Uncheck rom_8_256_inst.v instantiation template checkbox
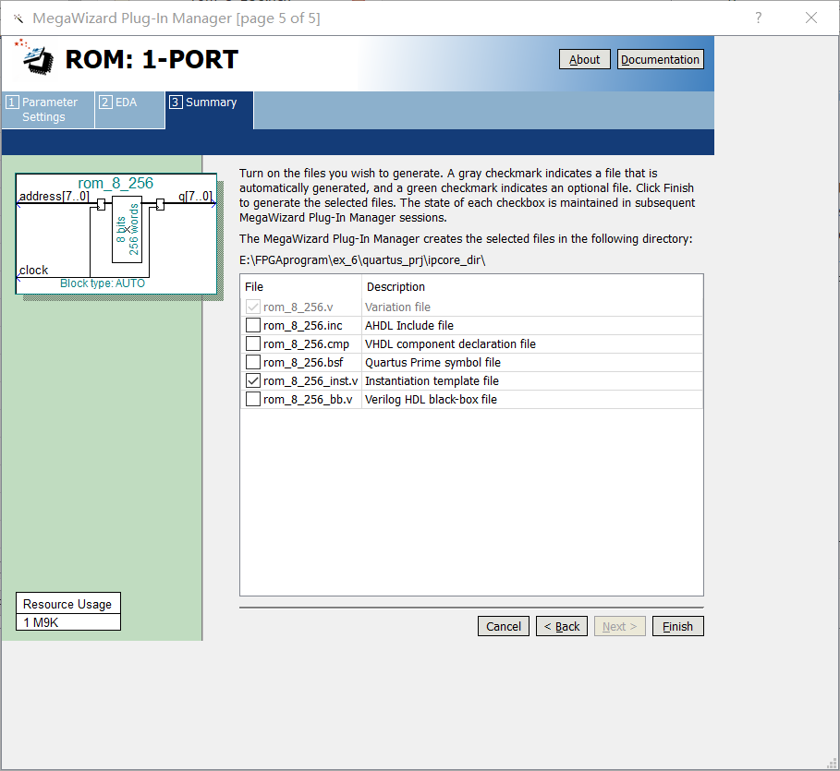840x771 pixels. tap(253, 380)
